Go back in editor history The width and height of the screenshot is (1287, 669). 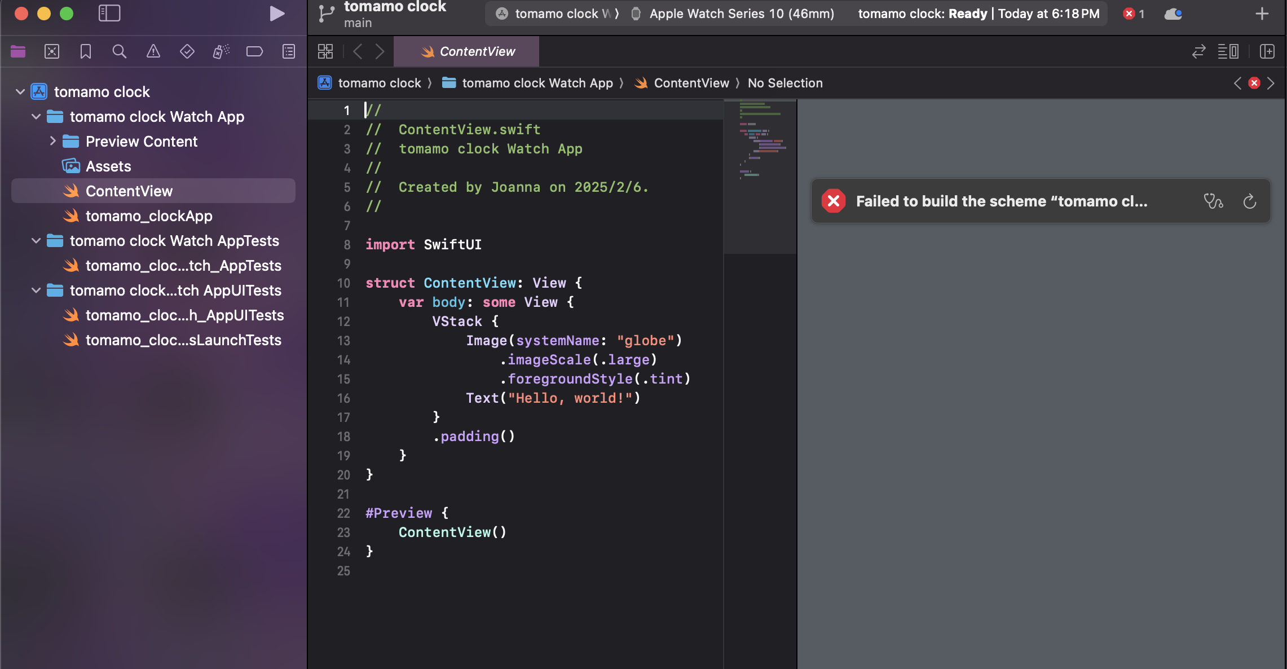click(x=358, y=51)
